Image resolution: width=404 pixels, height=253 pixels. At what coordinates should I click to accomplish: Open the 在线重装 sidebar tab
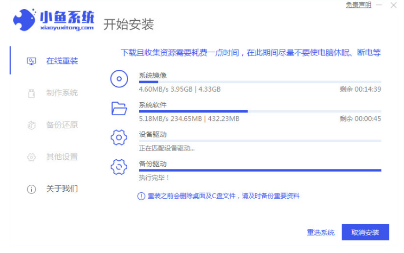62,61
